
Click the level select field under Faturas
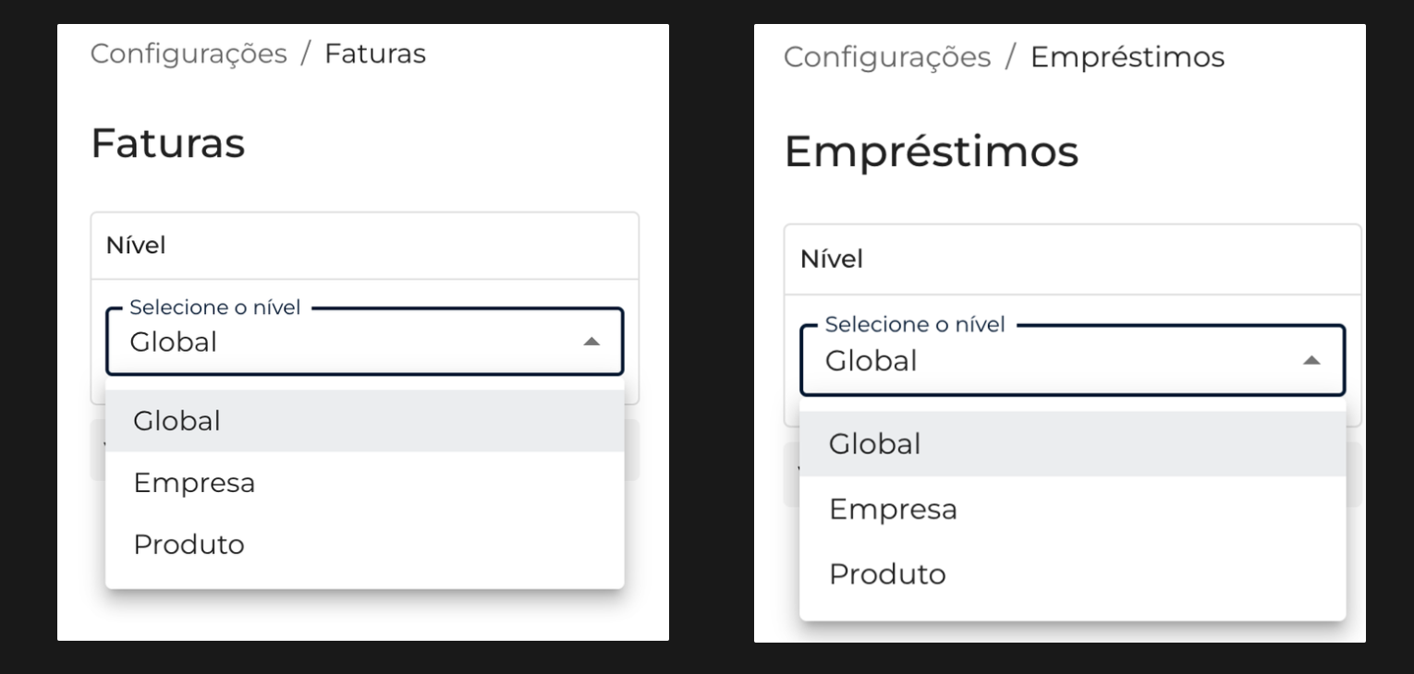pos(351,343)
